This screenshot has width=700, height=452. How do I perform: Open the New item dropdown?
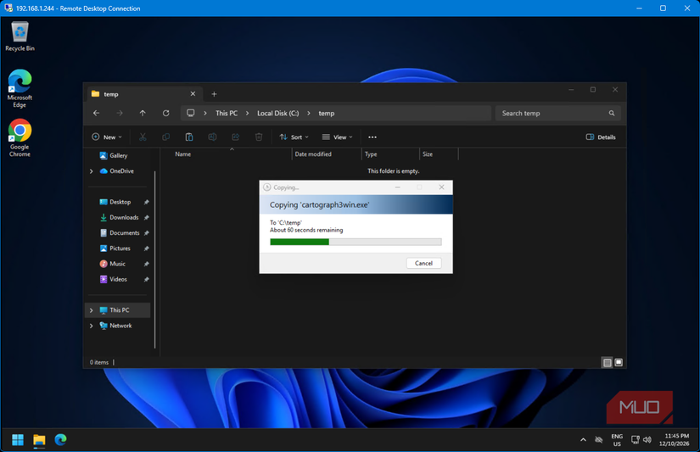[107, 137]
